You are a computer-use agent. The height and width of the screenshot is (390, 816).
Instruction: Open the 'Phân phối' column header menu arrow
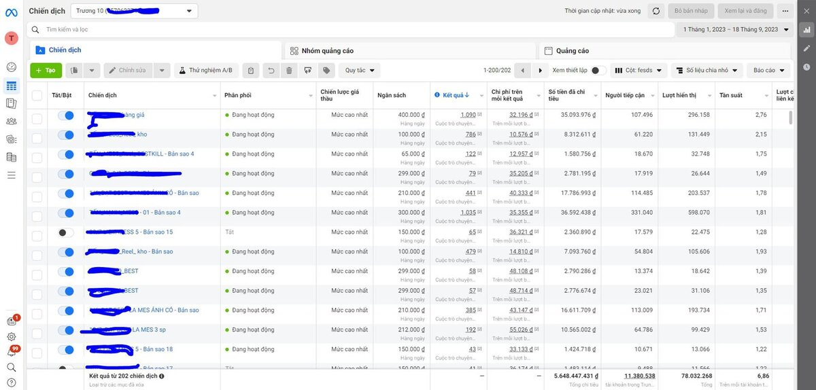coord(309,95)
